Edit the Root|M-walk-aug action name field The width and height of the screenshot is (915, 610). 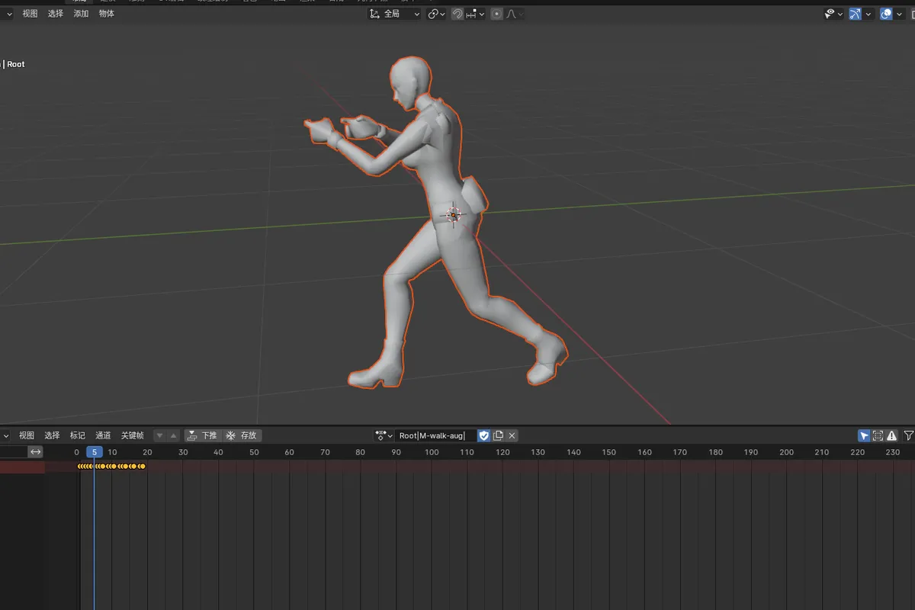[x=436, y=435]
